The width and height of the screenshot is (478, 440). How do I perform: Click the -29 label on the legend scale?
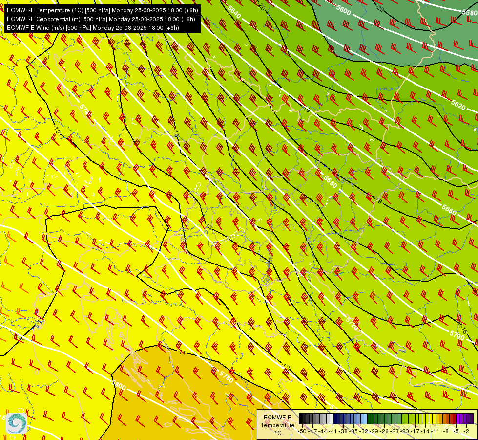click(374, 432)
